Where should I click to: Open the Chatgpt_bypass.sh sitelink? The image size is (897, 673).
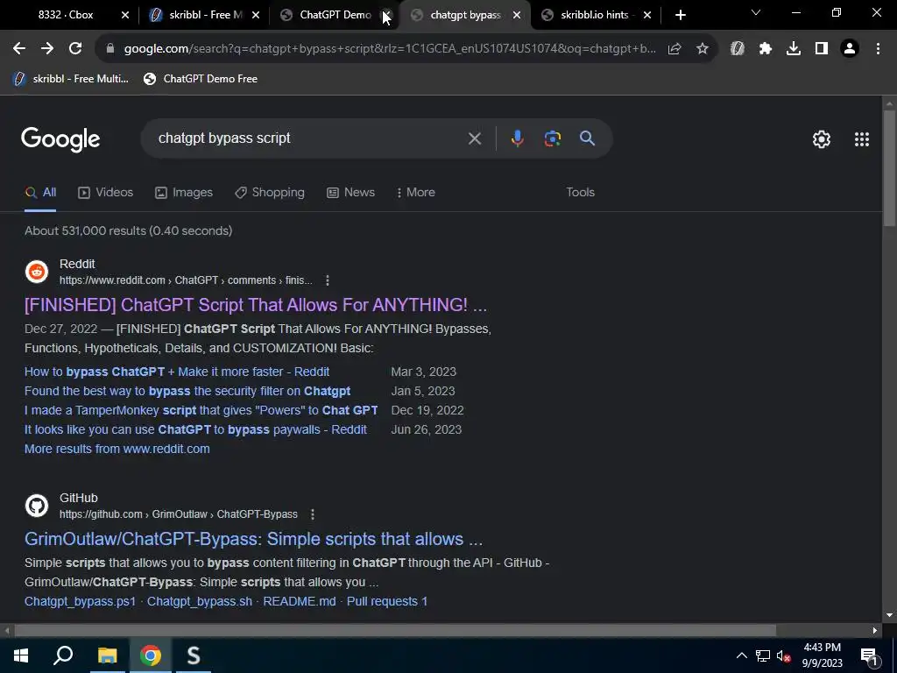[x=200, y=601]
